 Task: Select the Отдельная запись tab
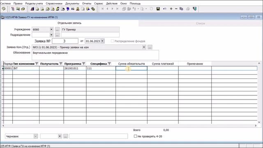pyautogui.click(x=69, y=23)
